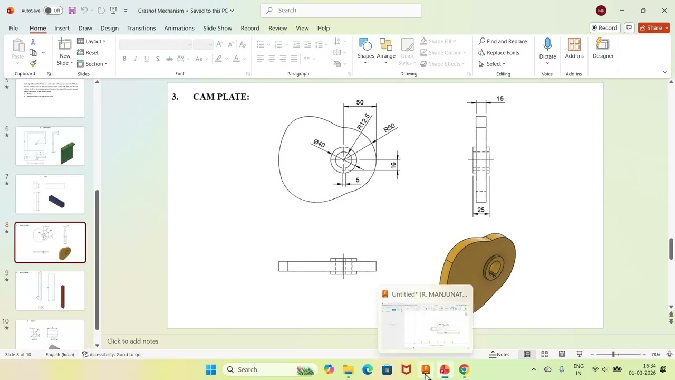
Task: Cut the selection with the scissors icon
Action: tap(33, 41)
